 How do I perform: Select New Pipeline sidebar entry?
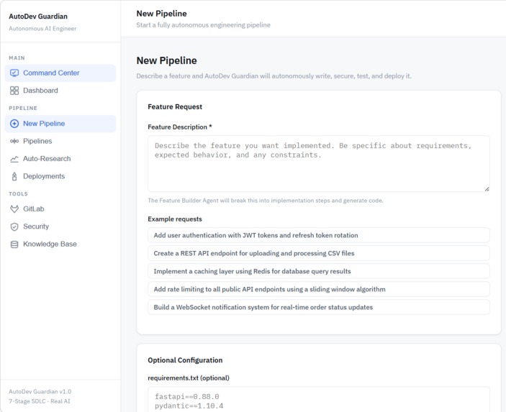tap(60, 124)
